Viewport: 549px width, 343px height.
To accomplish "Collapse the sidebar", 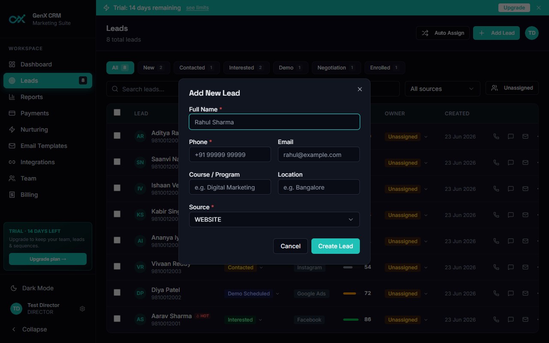I will 48,329.
